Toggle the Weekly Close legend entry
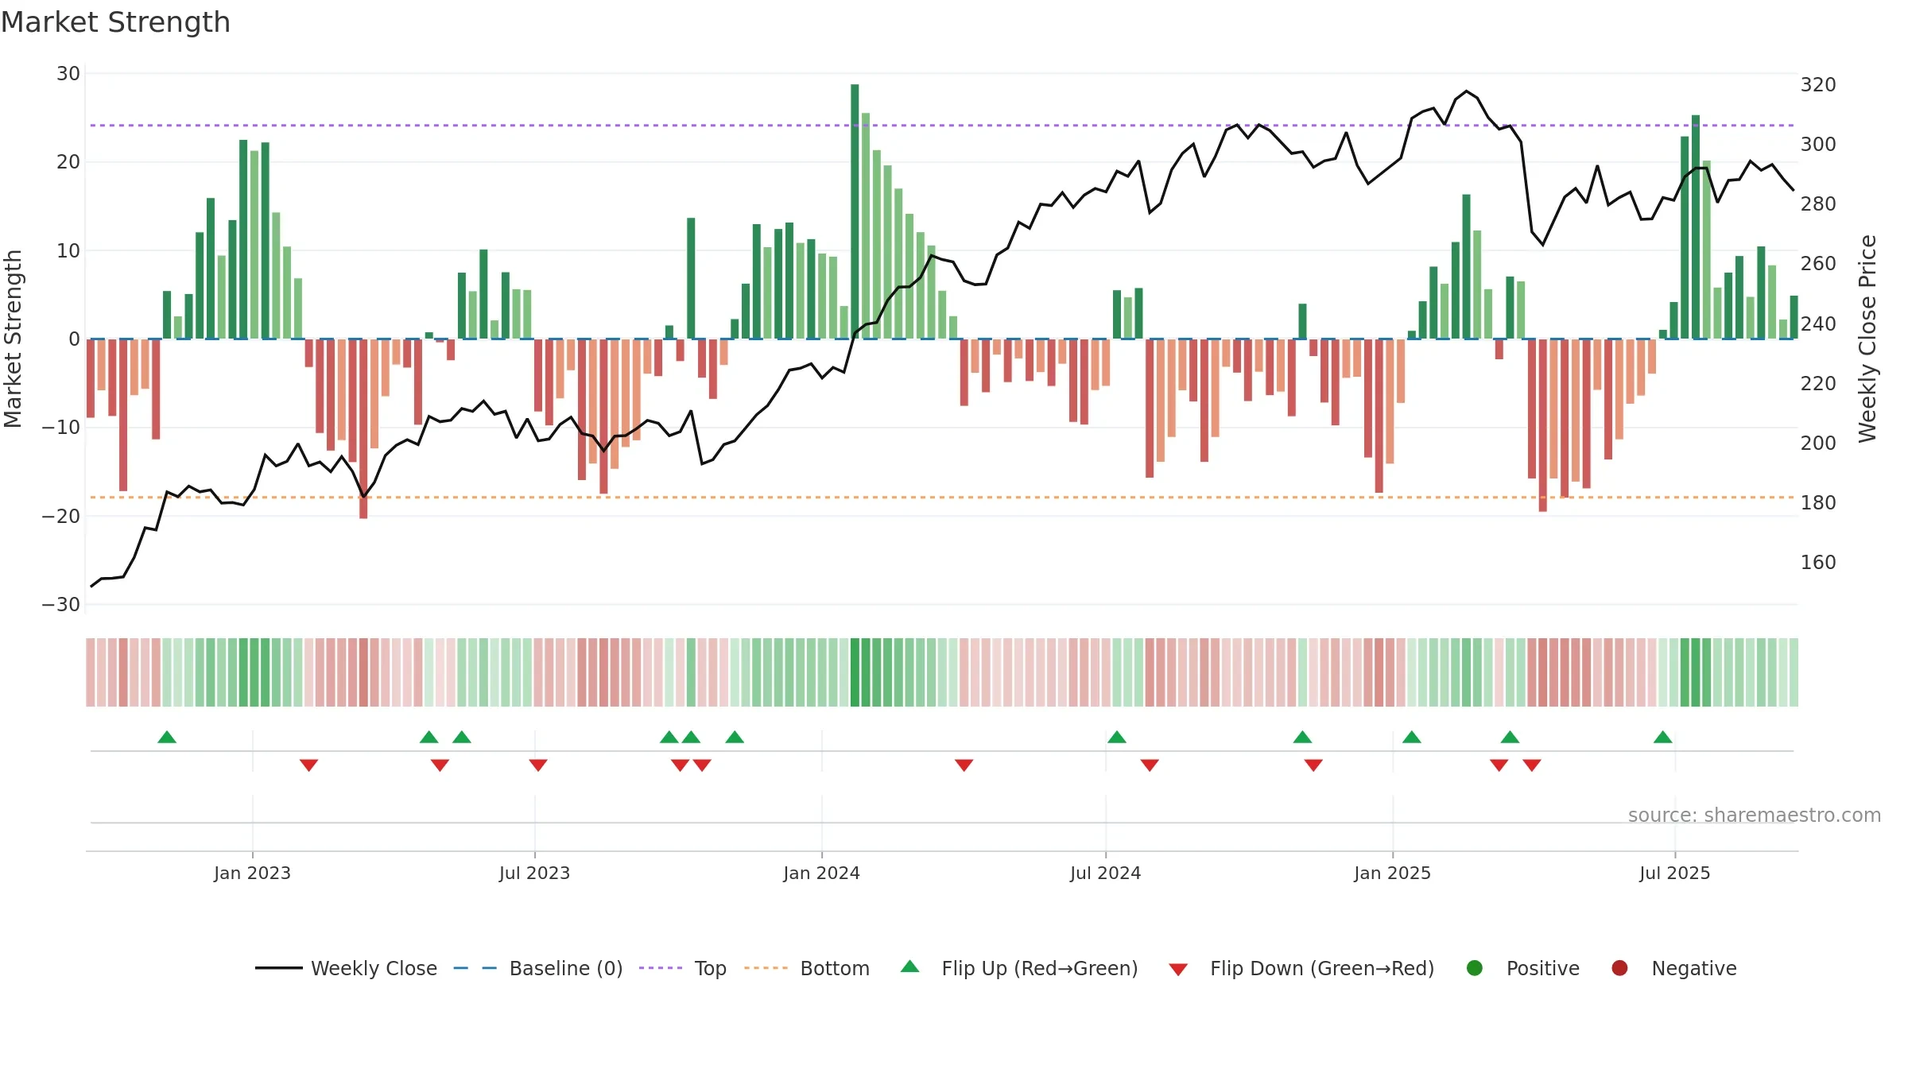 [x=347, y=968]
